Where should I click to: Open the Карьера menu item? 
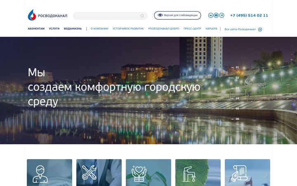[211, 29]
